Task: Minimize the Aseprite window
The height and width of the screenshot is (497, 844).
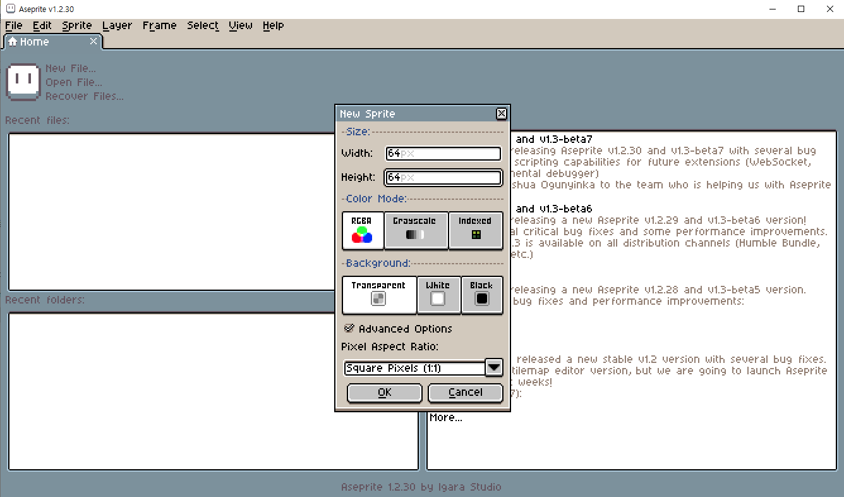Action: click(x=773, y=9)
